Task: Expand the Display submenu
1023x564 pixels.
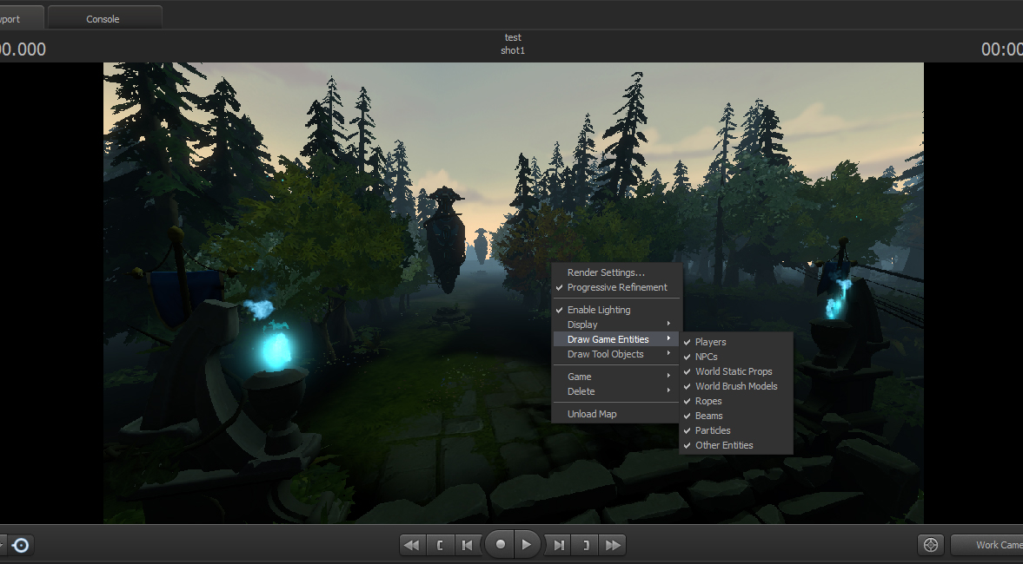Action: click(x=616, y=325)
